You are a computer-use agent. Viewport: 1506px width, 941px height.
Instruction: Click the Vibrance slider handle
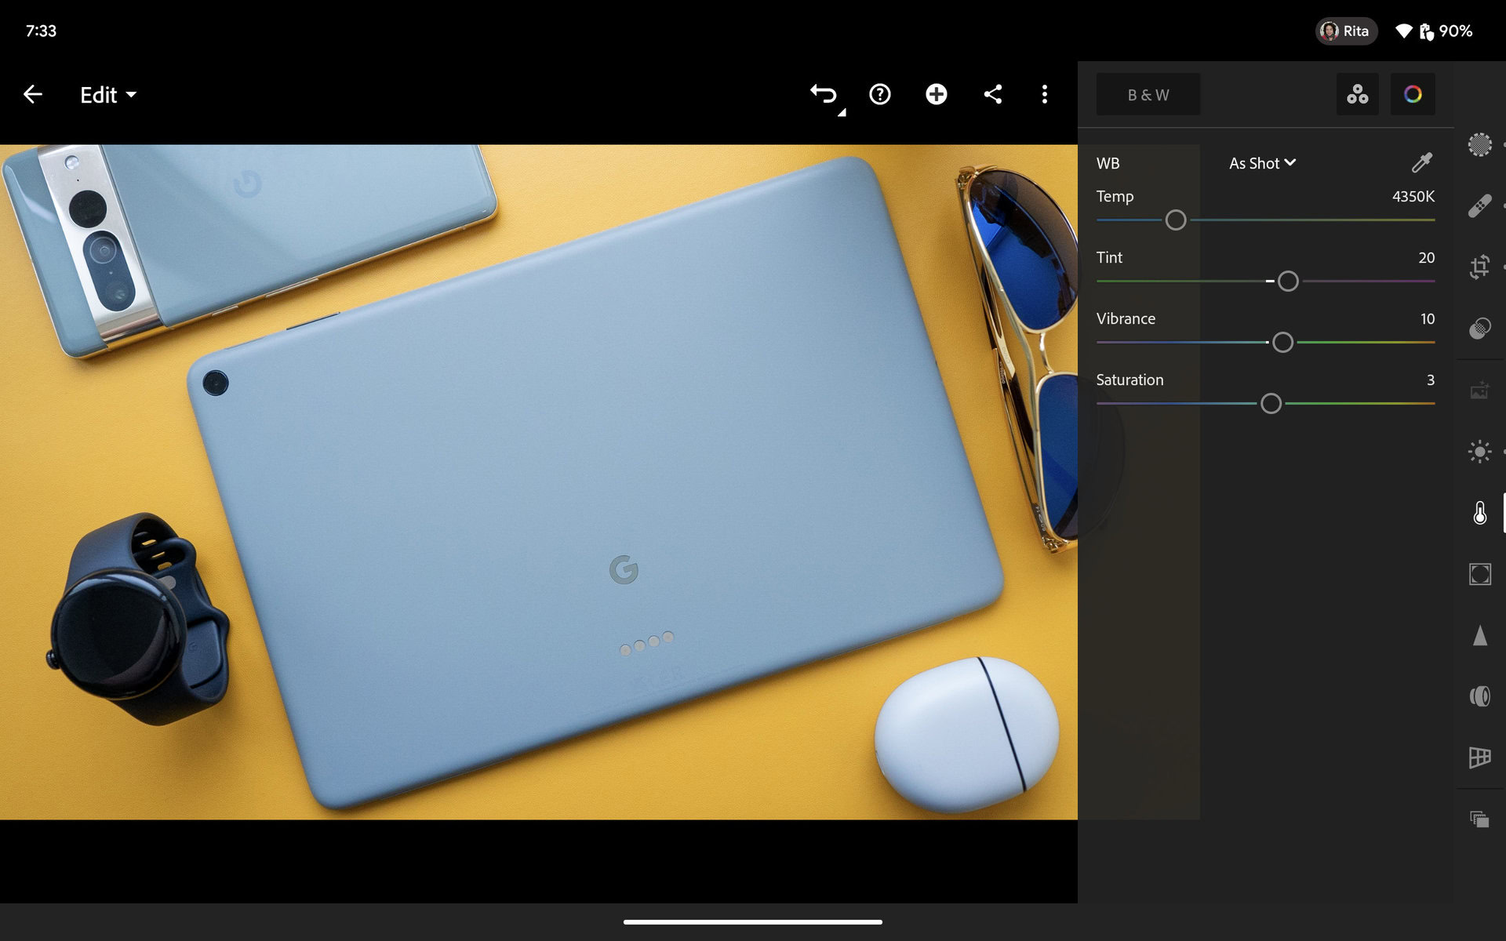click(1282, 343)
